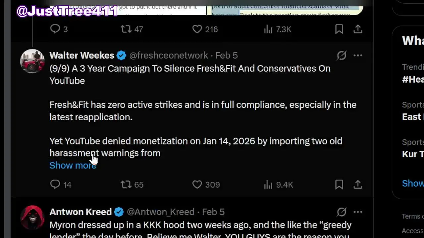Share Walter Weekes' post
Screen dimensions: 424x238
pos(358,184)
